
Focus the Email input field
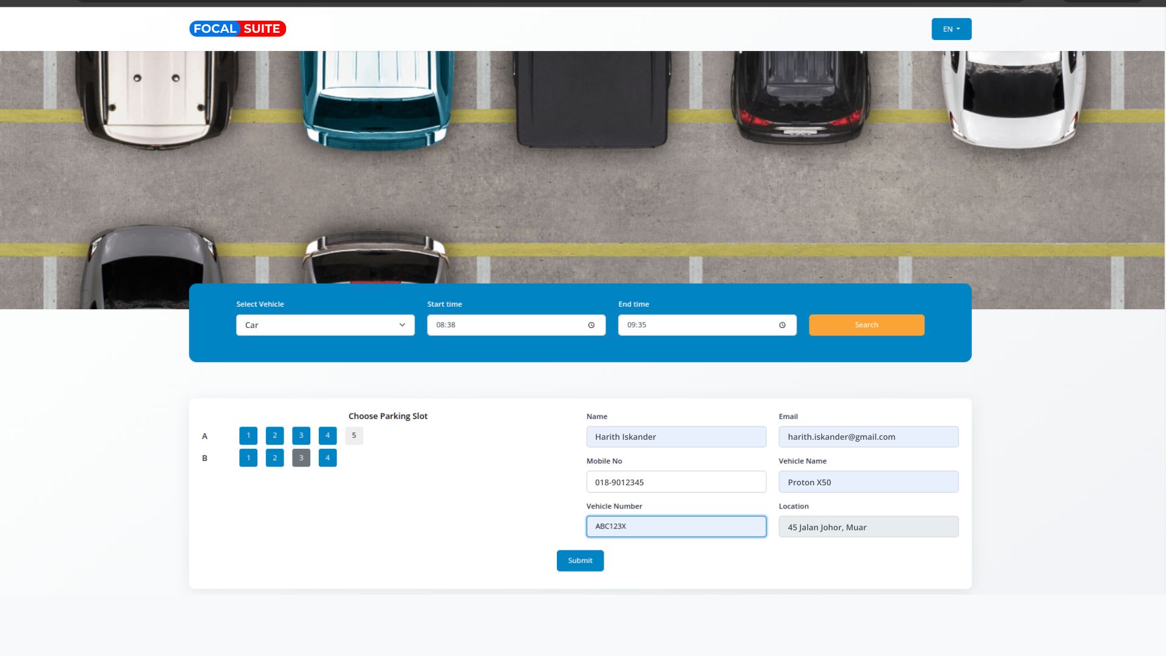pos(868,437)
